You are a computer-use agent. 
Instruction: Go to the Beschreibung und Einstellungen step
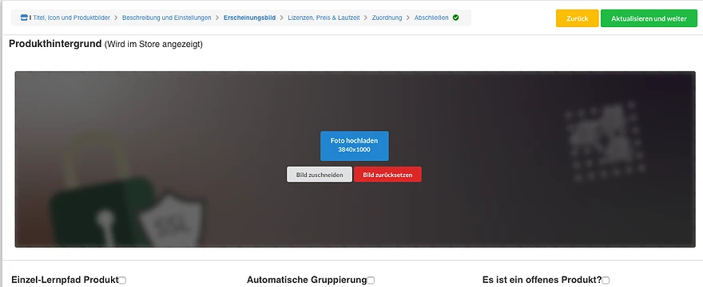[x=166, y=18]
